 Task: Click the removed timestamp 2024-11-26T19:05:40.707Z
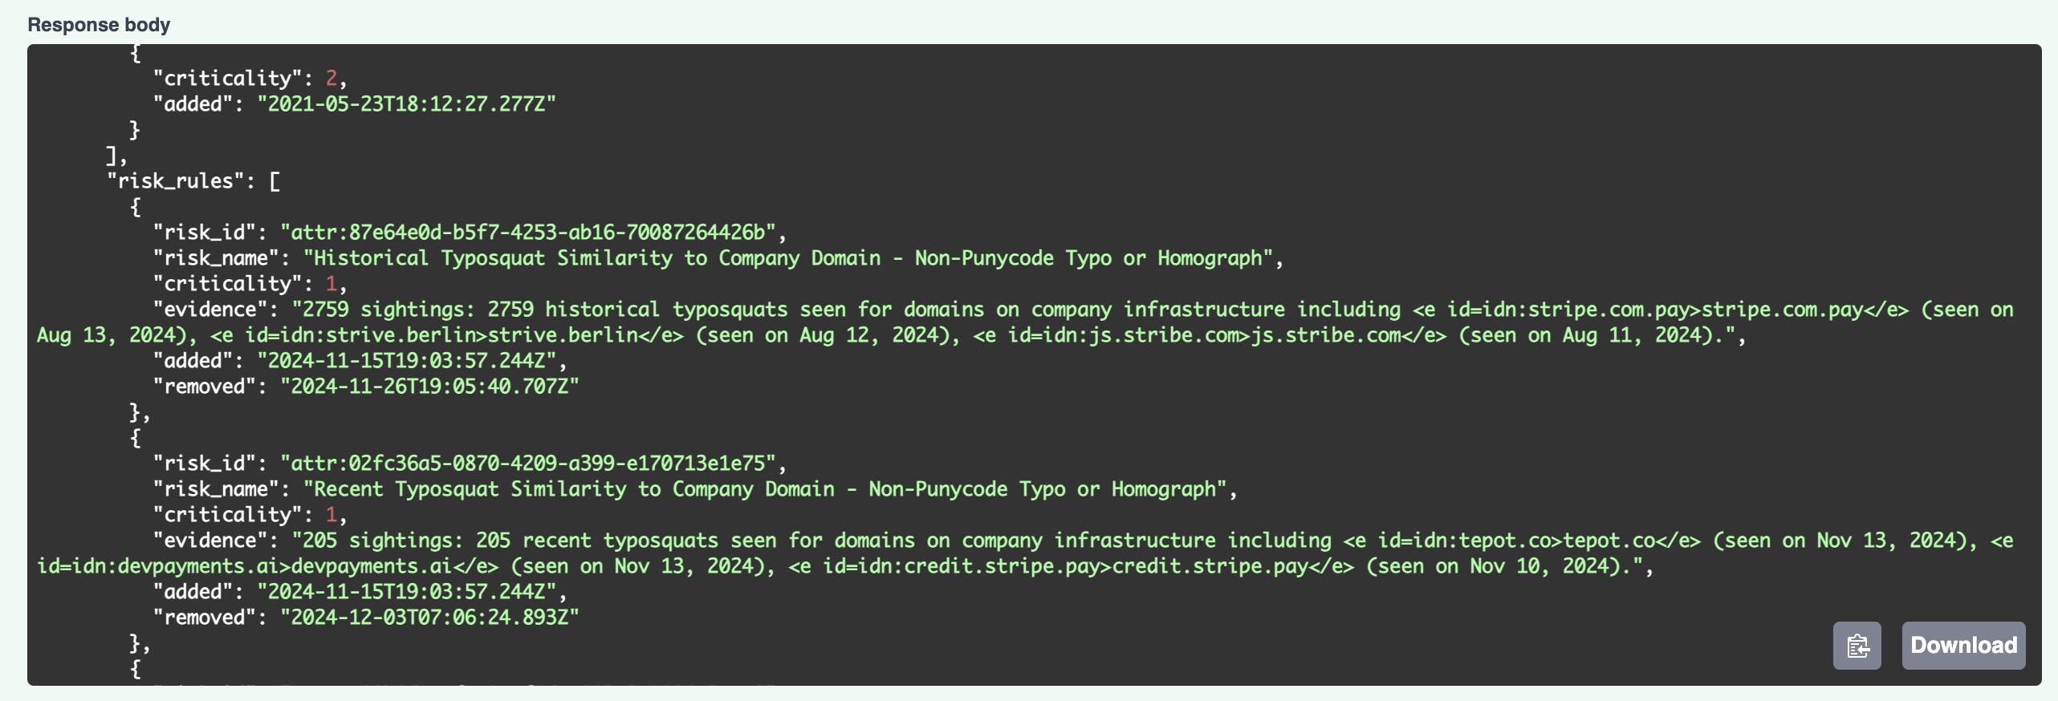pos(429,387)
